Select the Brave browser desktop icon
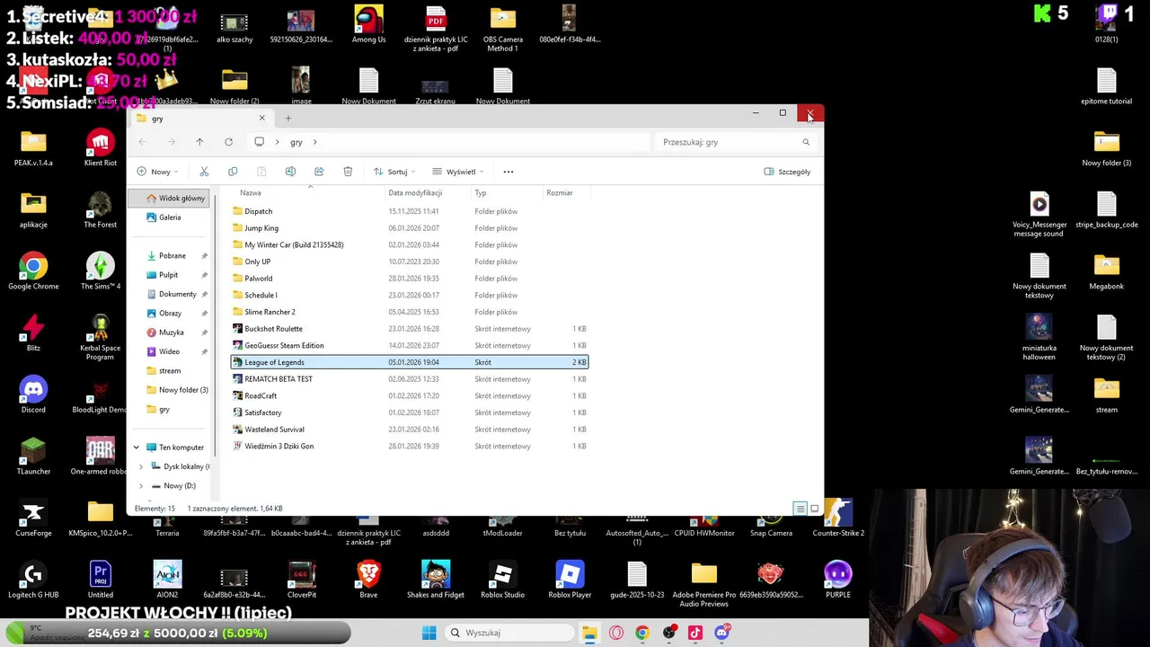Image resolution: width=1150 pixels, height=647 pixels. [368, 580]
